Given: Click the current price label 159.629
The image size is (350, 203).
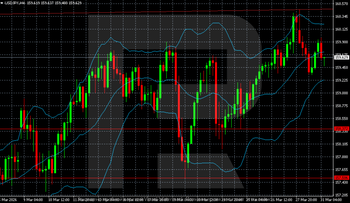Looking at the screenshot, I should [342, 57].
